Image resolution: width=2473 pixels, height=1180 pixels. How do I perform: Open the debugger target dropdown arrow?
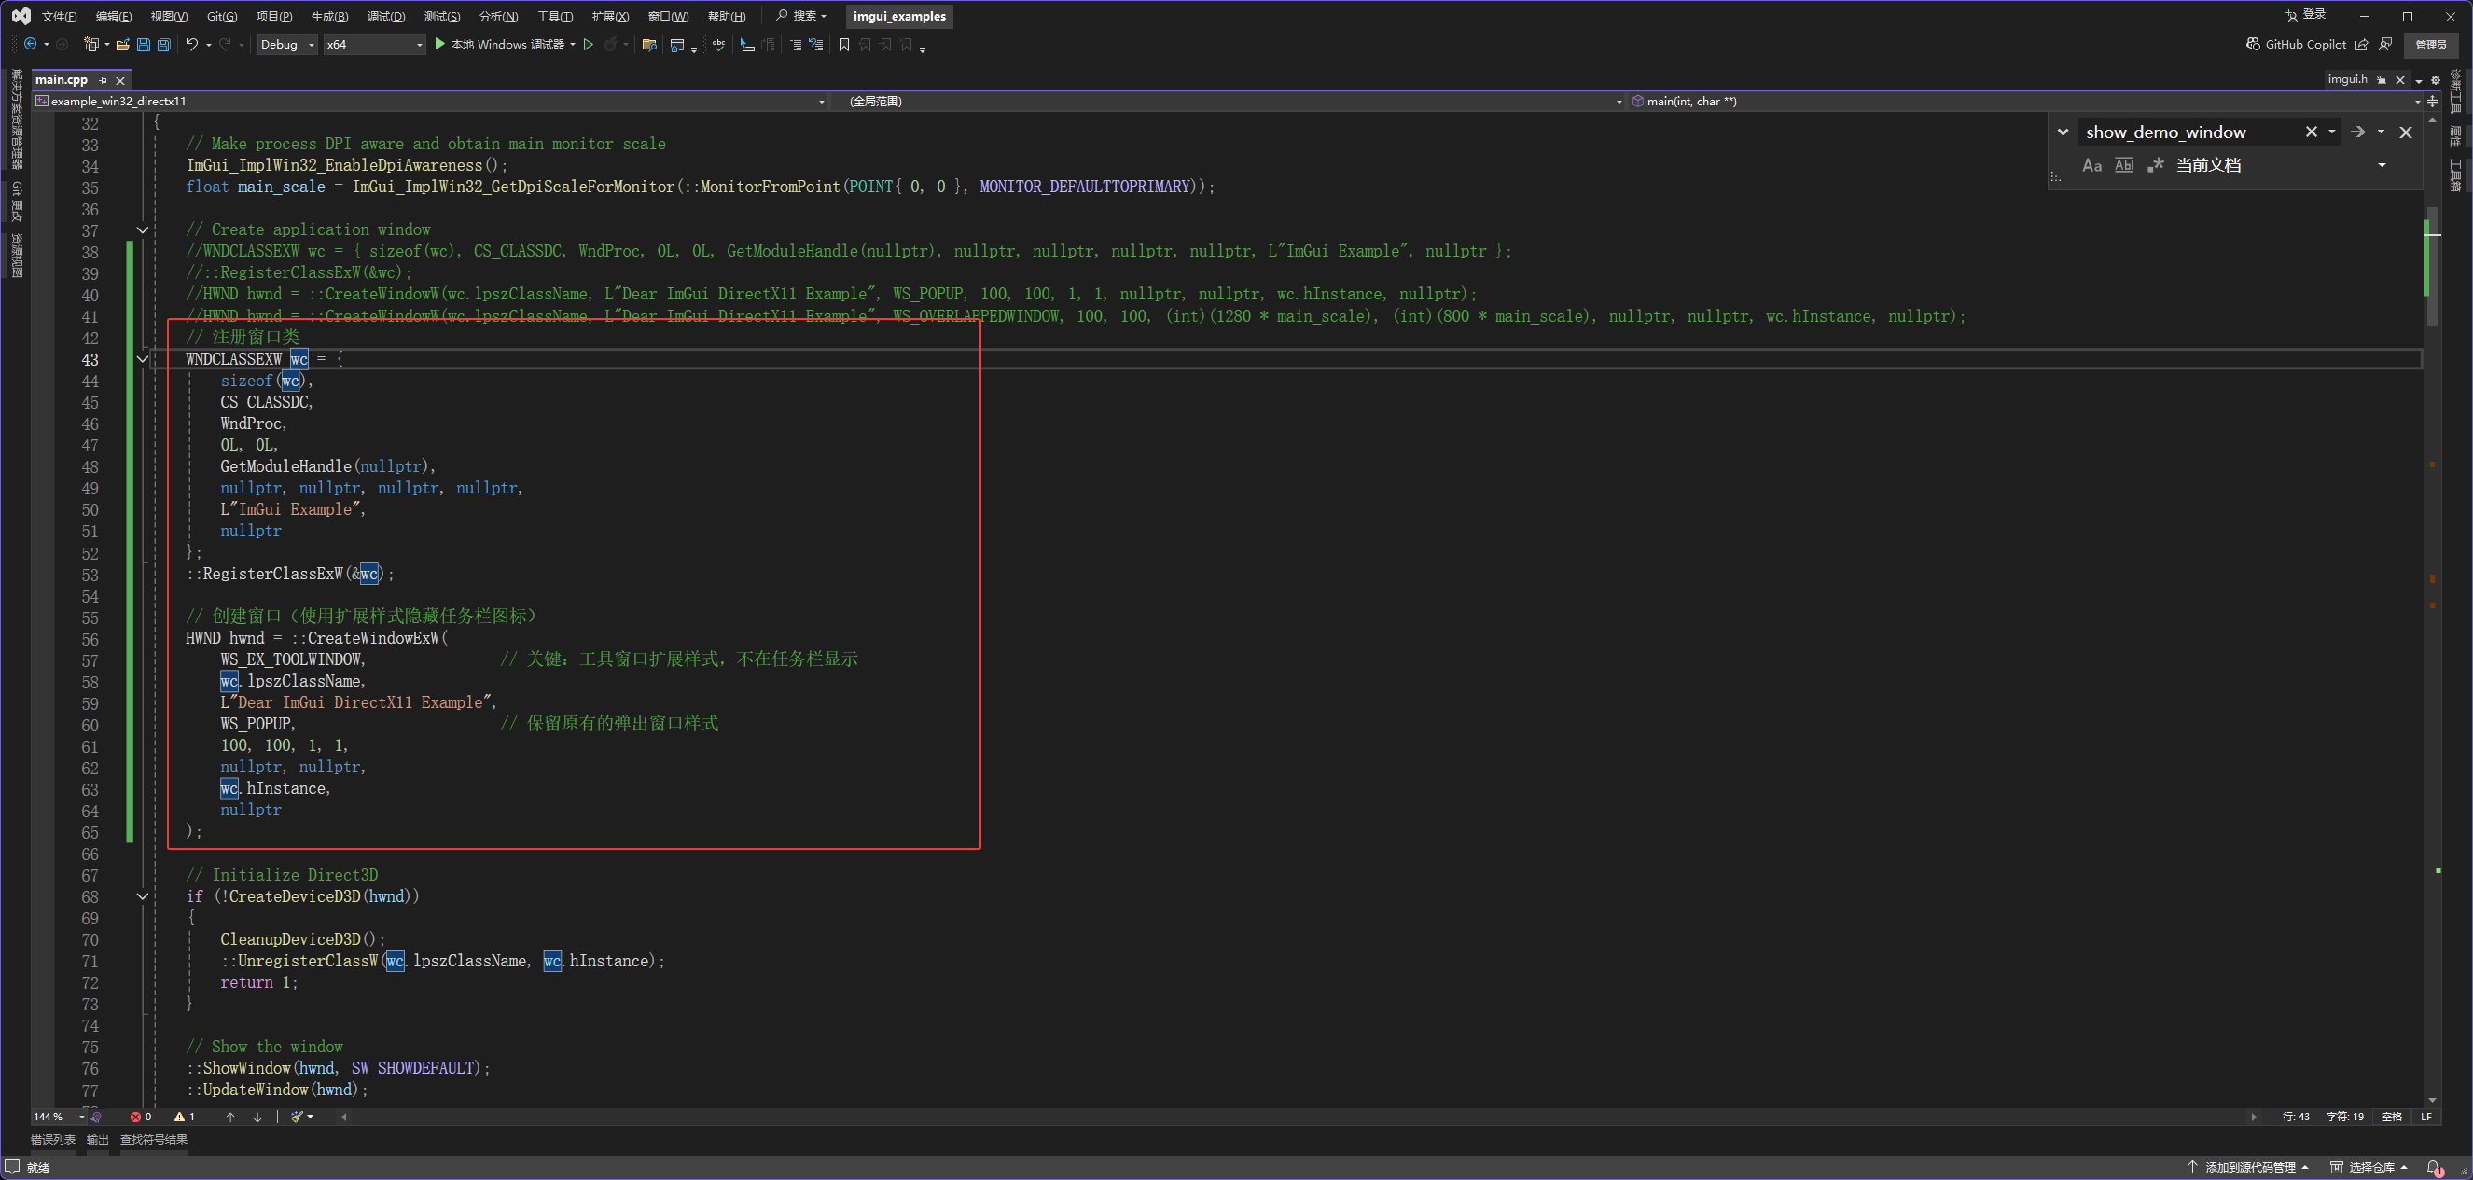[572, 44]
